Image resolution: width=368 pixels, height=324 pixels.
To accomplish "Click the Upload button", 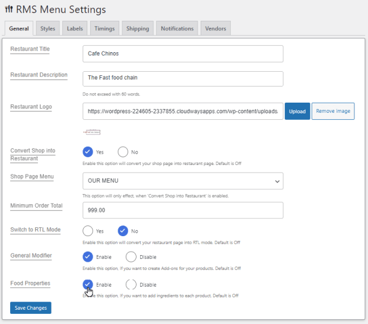I will coord(297,112).
